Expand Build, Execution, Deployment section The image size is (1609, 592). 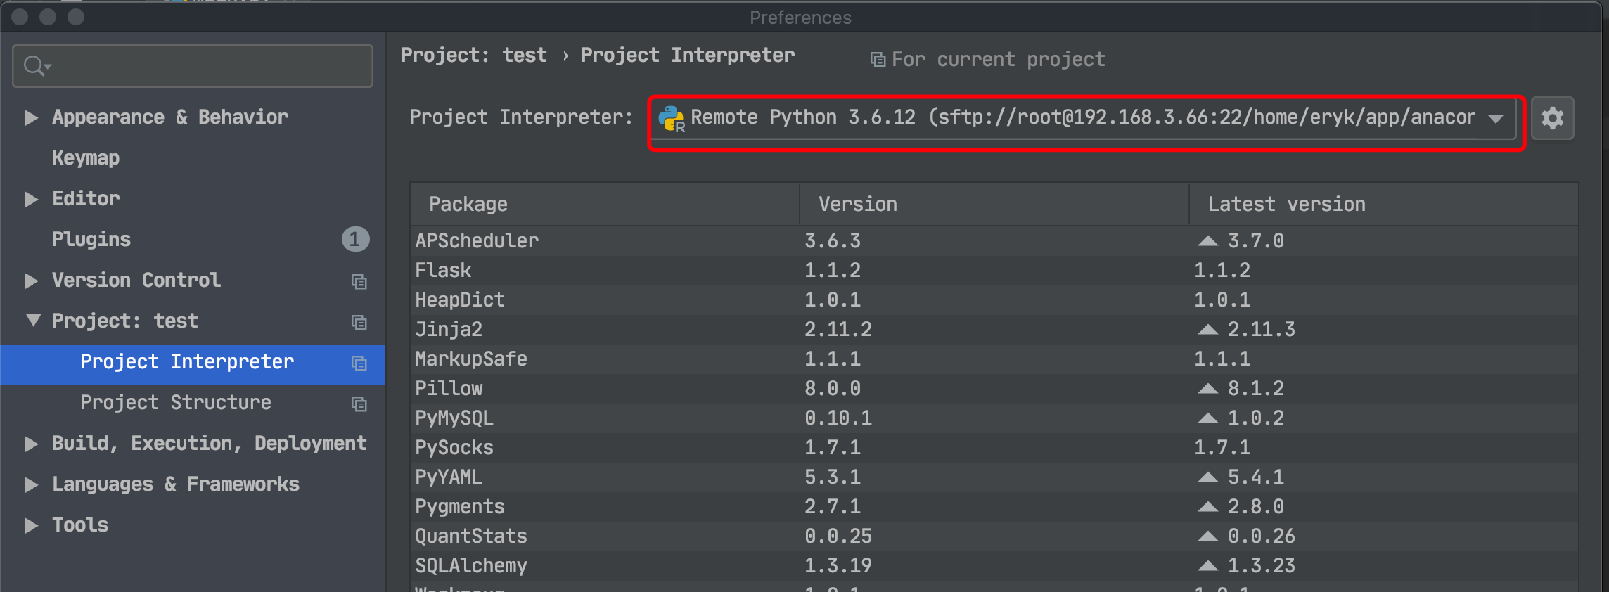pyautogui.click(x=31, y=444)
